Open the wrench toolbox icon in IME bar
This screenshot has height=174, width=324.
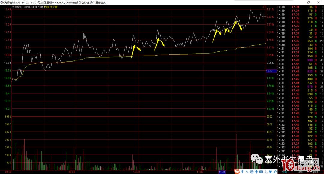tap(275, 172)
